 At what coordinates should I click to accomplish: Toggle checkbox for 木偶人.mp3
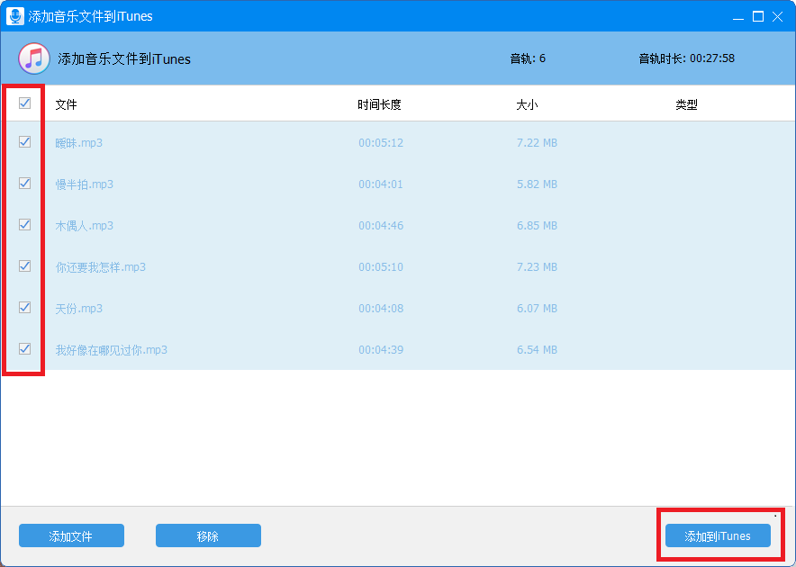tap(24, 224)
